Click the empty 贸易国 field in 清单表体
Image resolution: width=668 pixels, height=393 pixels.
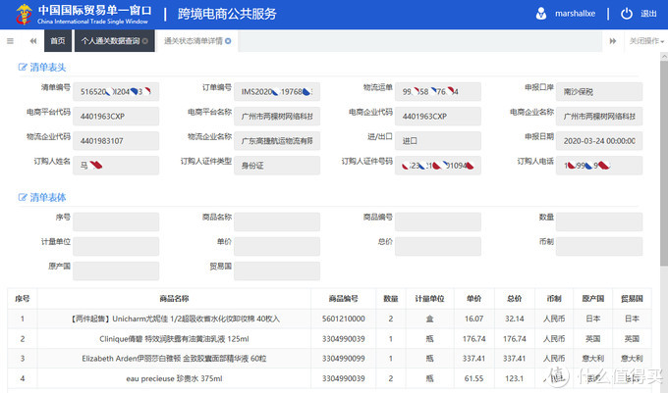coord(277,270)
